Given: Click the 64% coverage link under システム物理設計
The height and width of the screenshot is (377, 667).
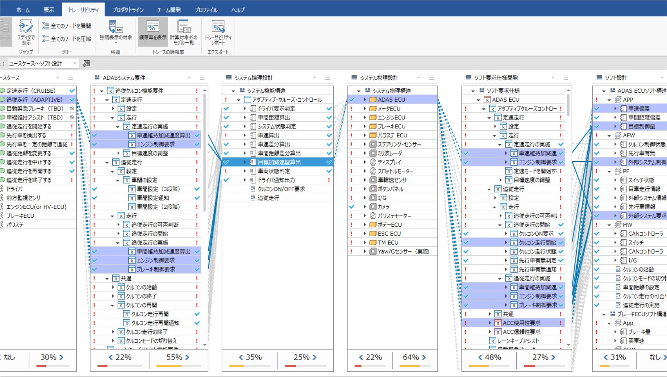Looking at the screenshot, I should pos(414,357).
